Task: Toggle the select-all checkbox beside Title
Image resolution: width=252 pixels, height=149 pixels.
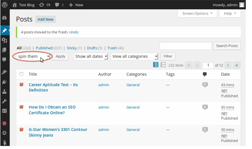Action: (21, 74)
